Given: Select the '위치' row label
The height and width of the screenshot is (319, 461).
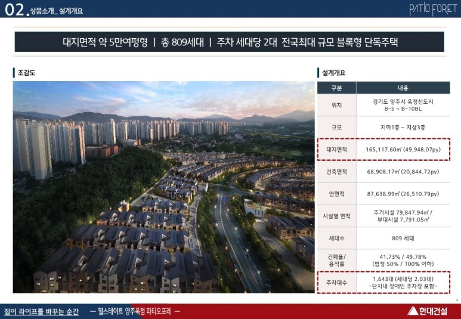Looking at the screenshot, I should 336,106.
